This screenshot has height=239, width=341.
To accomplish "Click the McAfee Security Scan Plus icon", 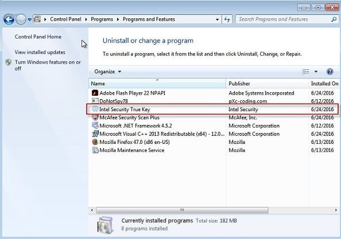I will (95, 117).
